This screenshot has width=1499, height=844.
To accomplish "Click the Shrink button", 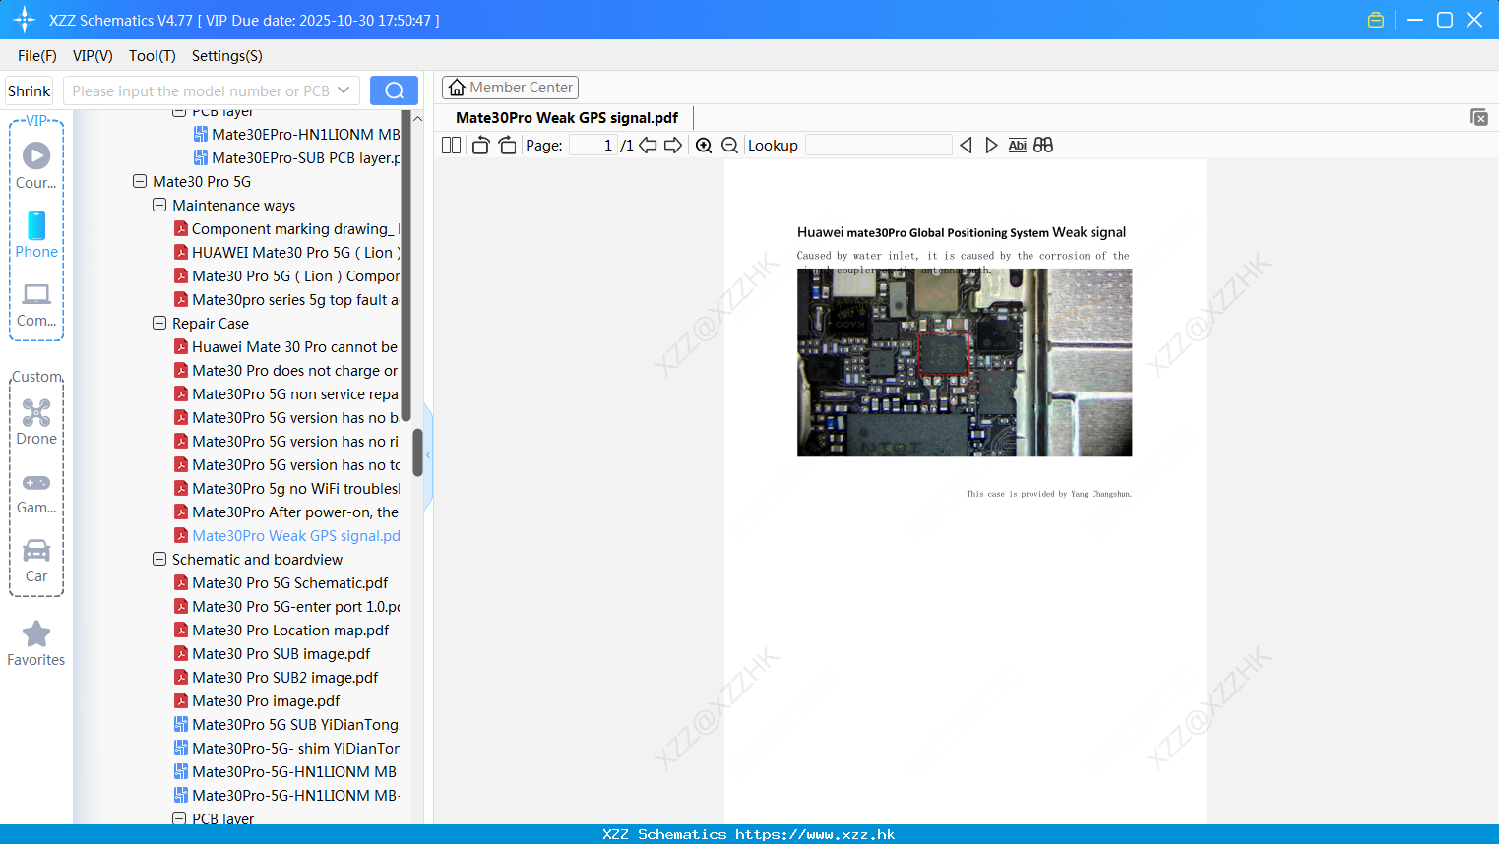I will pyautogui.click(x=30, y=90).
